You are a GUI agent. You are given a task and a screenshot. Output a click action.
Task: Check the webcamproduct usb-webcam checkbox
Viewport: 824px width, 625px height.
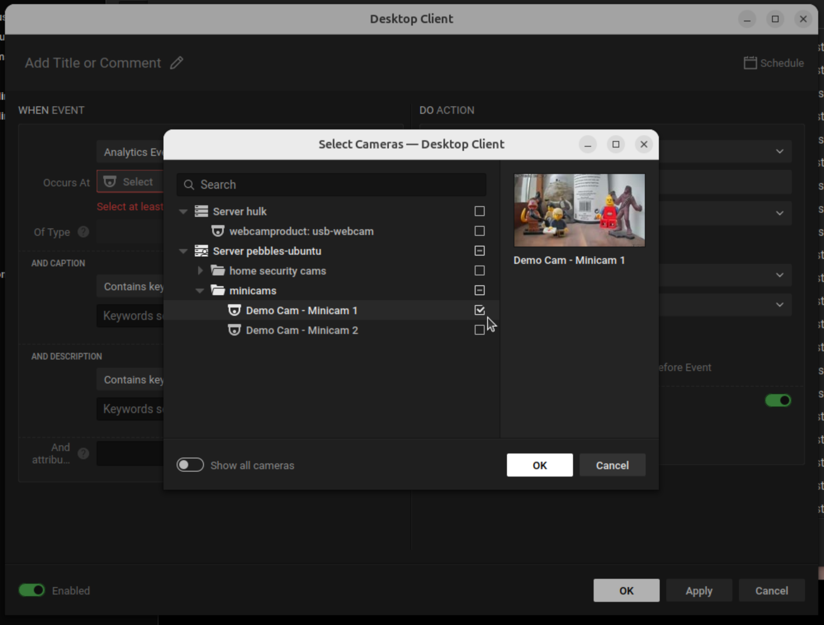[x=479, y=231]
